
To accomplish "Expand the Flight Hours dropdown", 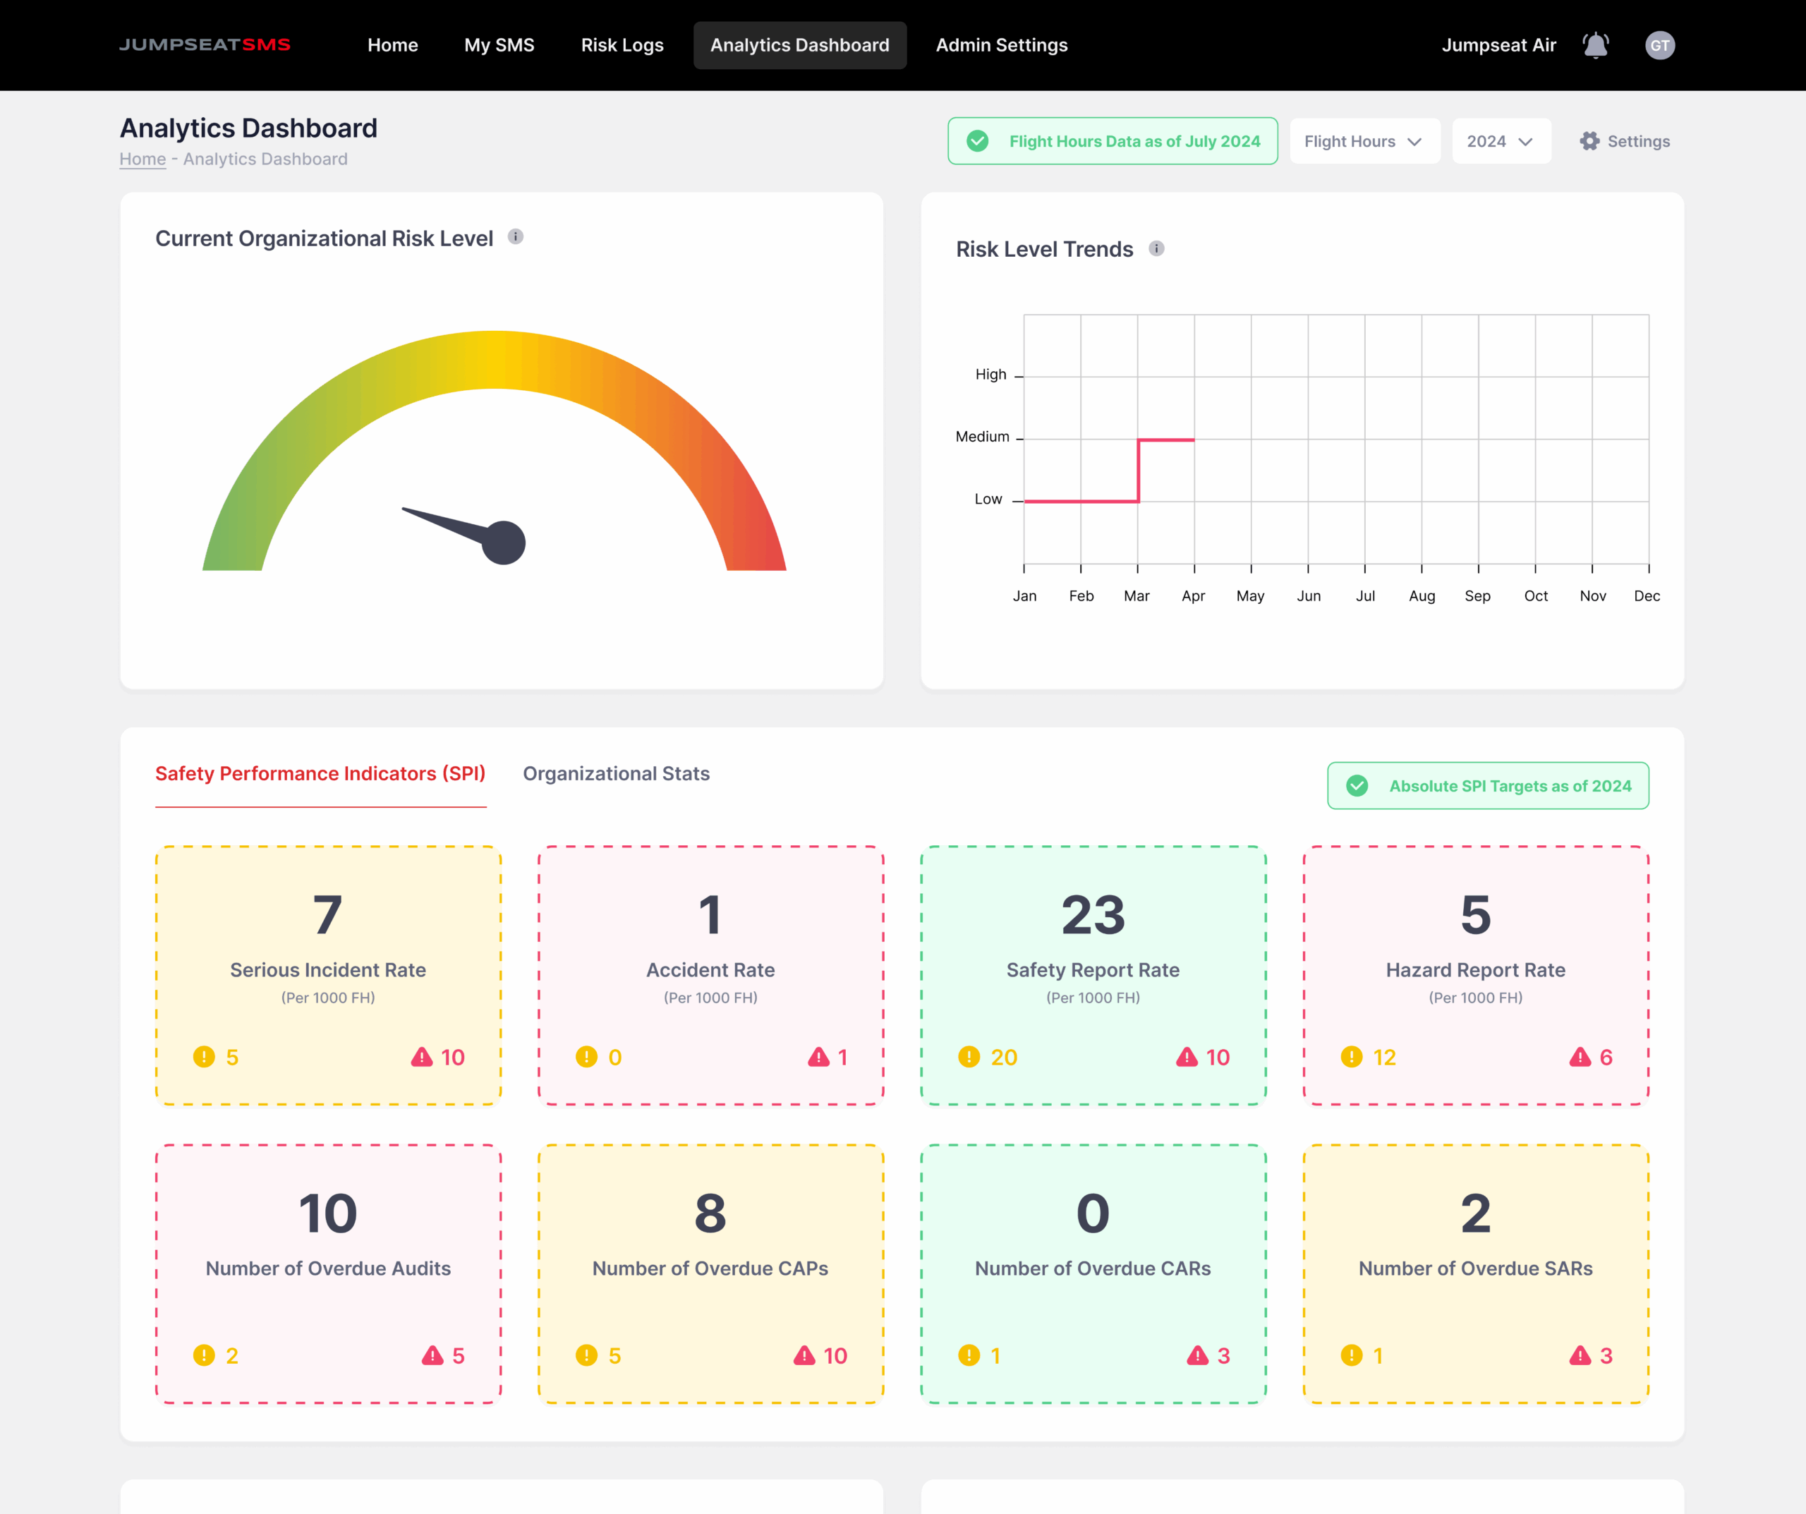I will (1364, 141).
